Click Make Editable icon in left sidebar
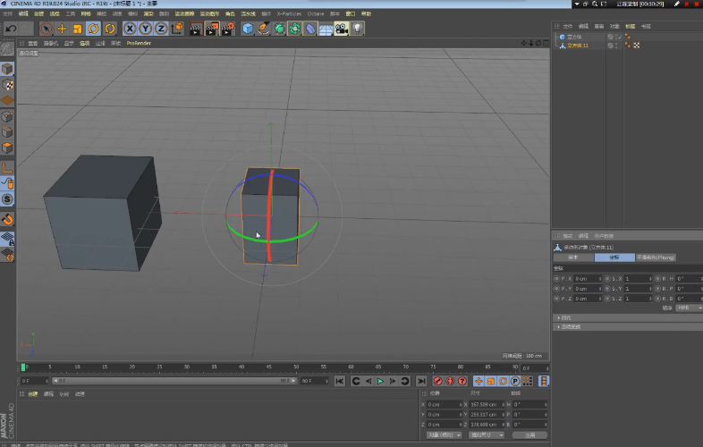 tap(7, 48)
